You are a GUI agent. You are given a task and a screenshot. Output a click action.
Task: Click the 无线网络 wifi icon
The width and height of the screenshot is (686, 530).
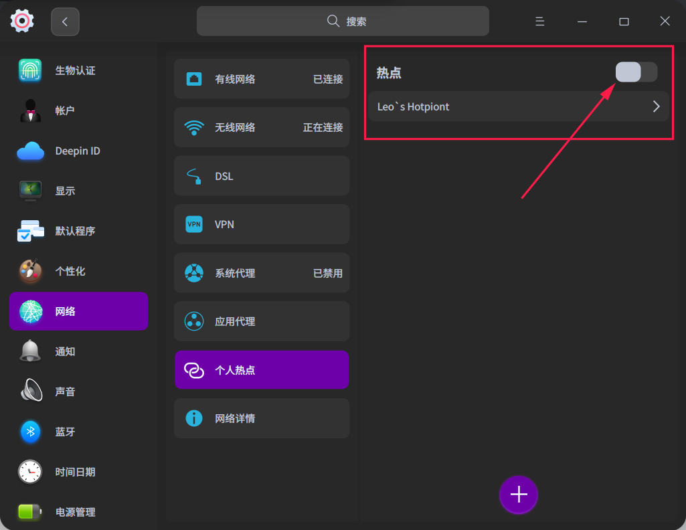coord(194,128)
